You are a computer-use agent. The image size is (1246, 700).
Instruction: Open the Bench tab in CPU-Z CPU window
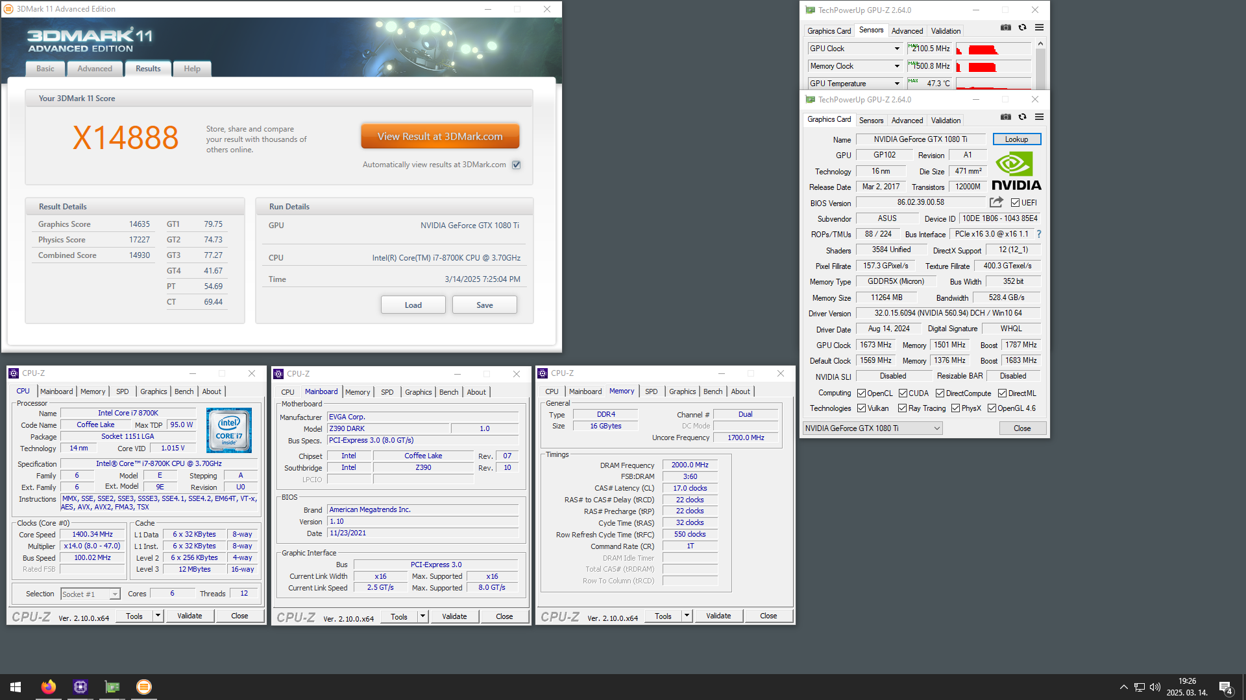(x=184, y=391)
